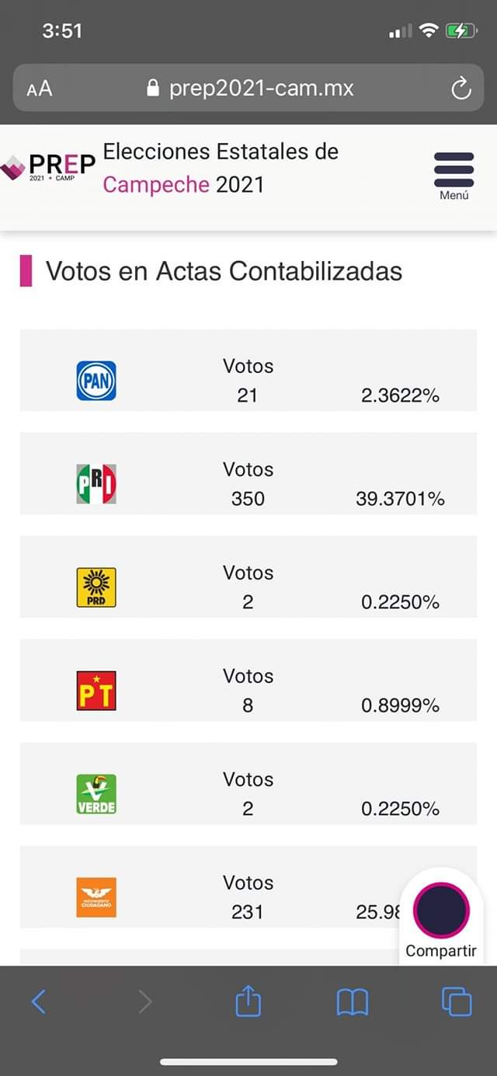Reload the page with refresh icon
Viewport: 497px width, 1076px height.
461,89
